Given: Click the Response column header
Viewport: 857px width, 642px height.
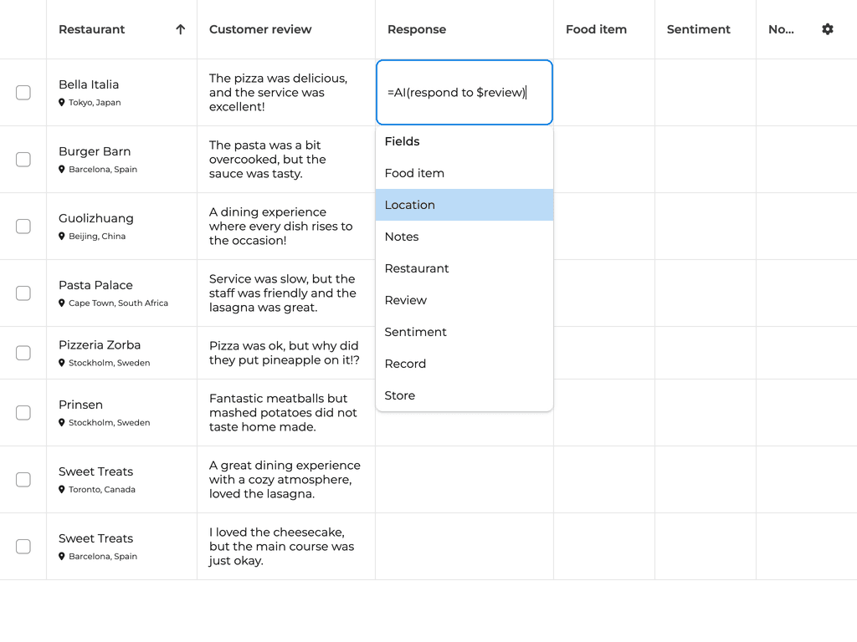Looking at the screenshot, I should tap(417, 29).
